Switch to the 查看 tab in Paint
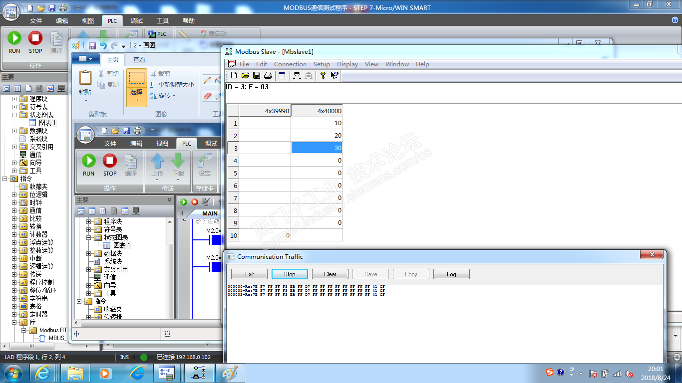682x383 pixels. 139,60
